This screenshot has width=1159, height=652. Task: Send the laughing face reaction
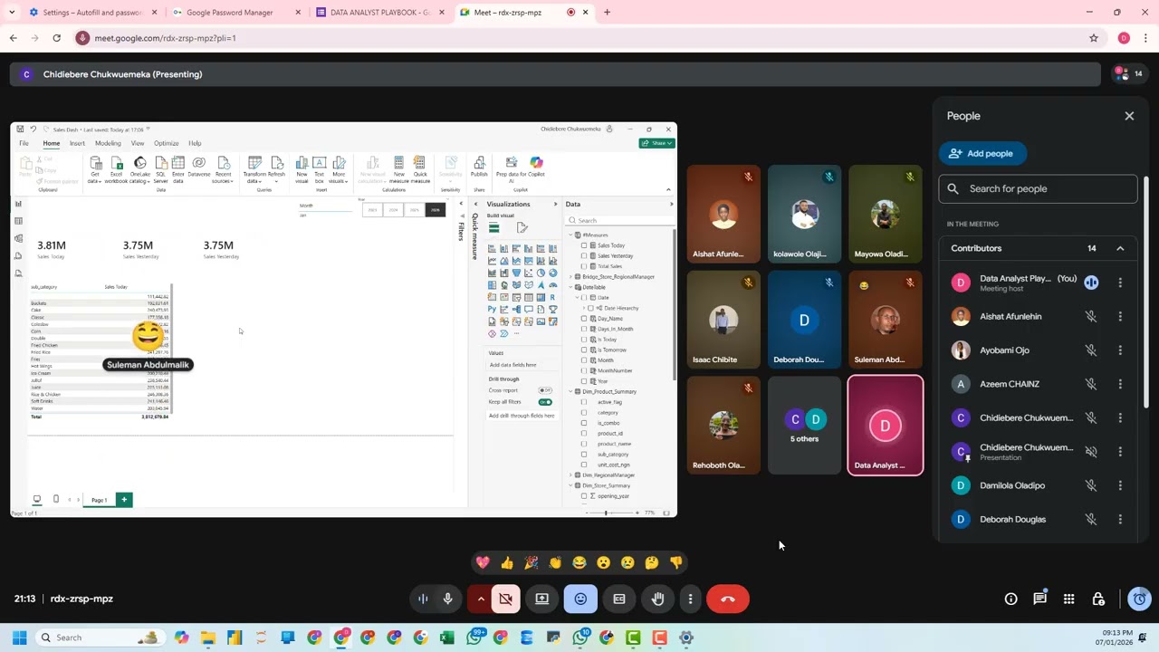579,562
